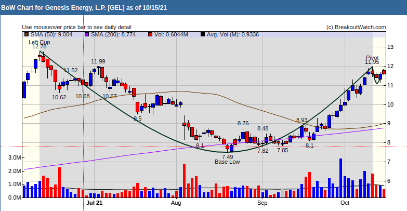The width and height of the screenshot is (407, 211).
Task: Click the 'SMA (50): 9.004' legend text
Action: point(51,34)
